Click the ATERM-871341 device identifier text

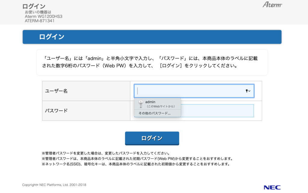tap(40, 21)
